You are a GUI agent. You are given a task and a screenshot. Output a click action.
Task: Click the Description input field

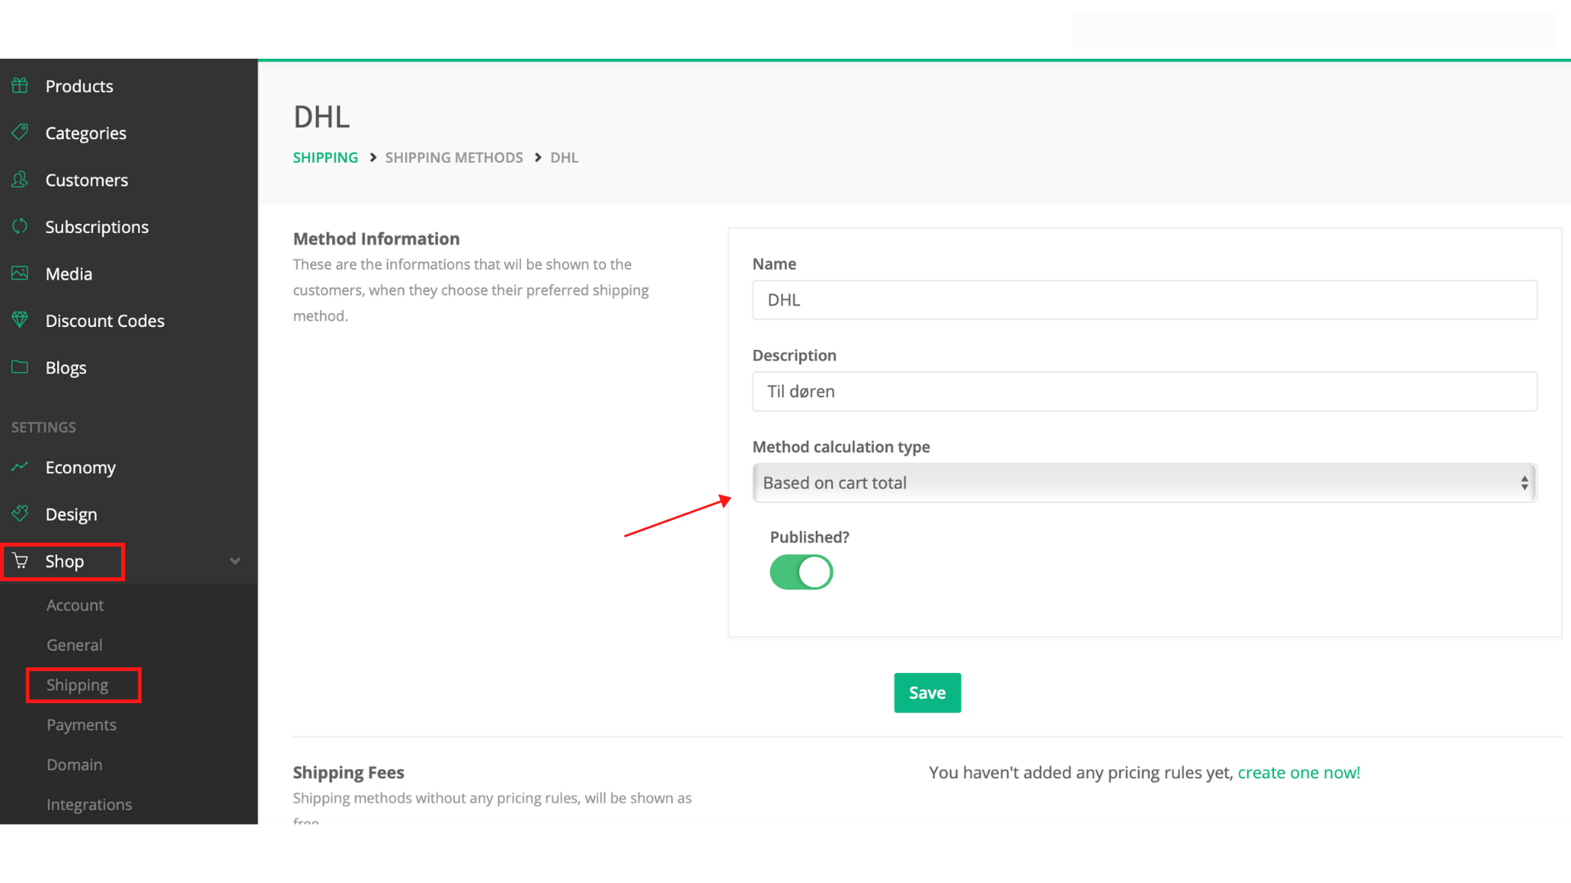pos(1144,392)
